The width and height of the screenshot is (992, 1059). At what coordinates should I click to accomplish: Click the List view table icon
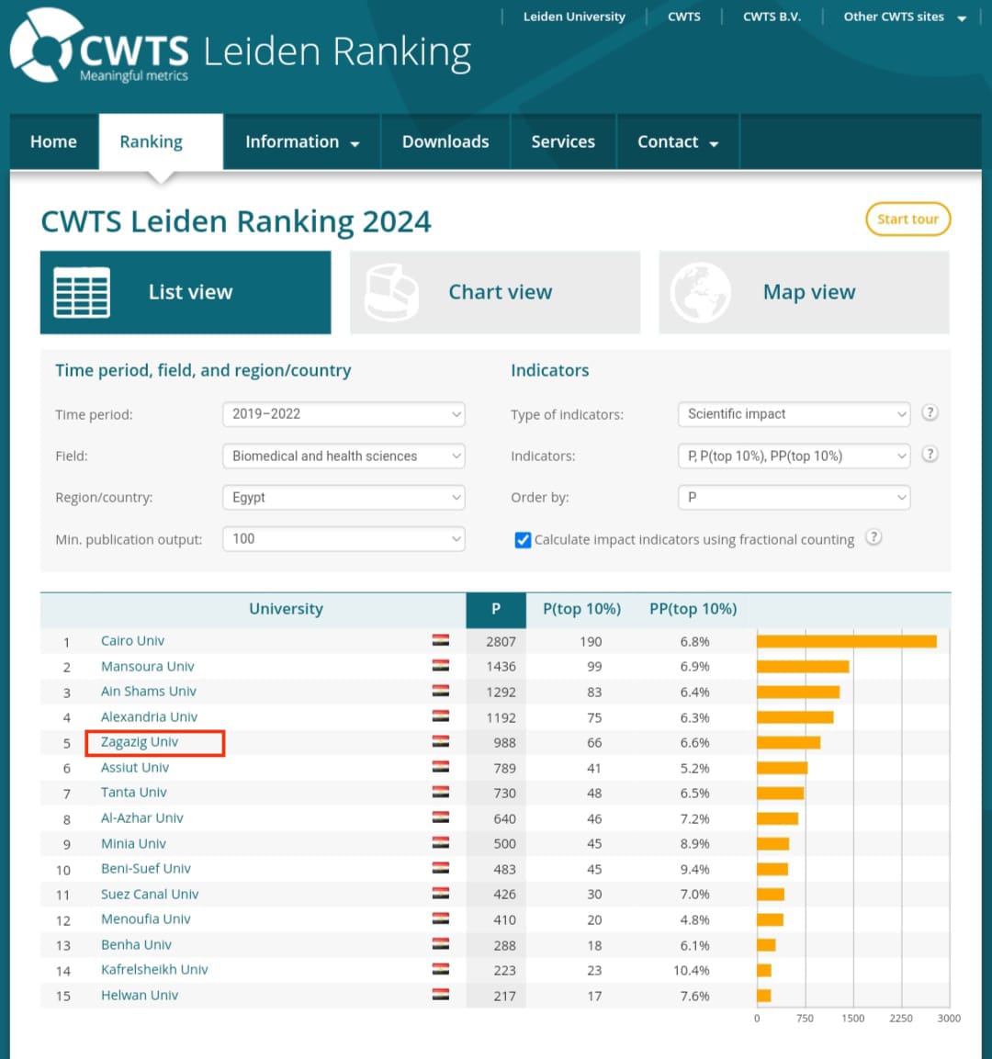[82, 292]
